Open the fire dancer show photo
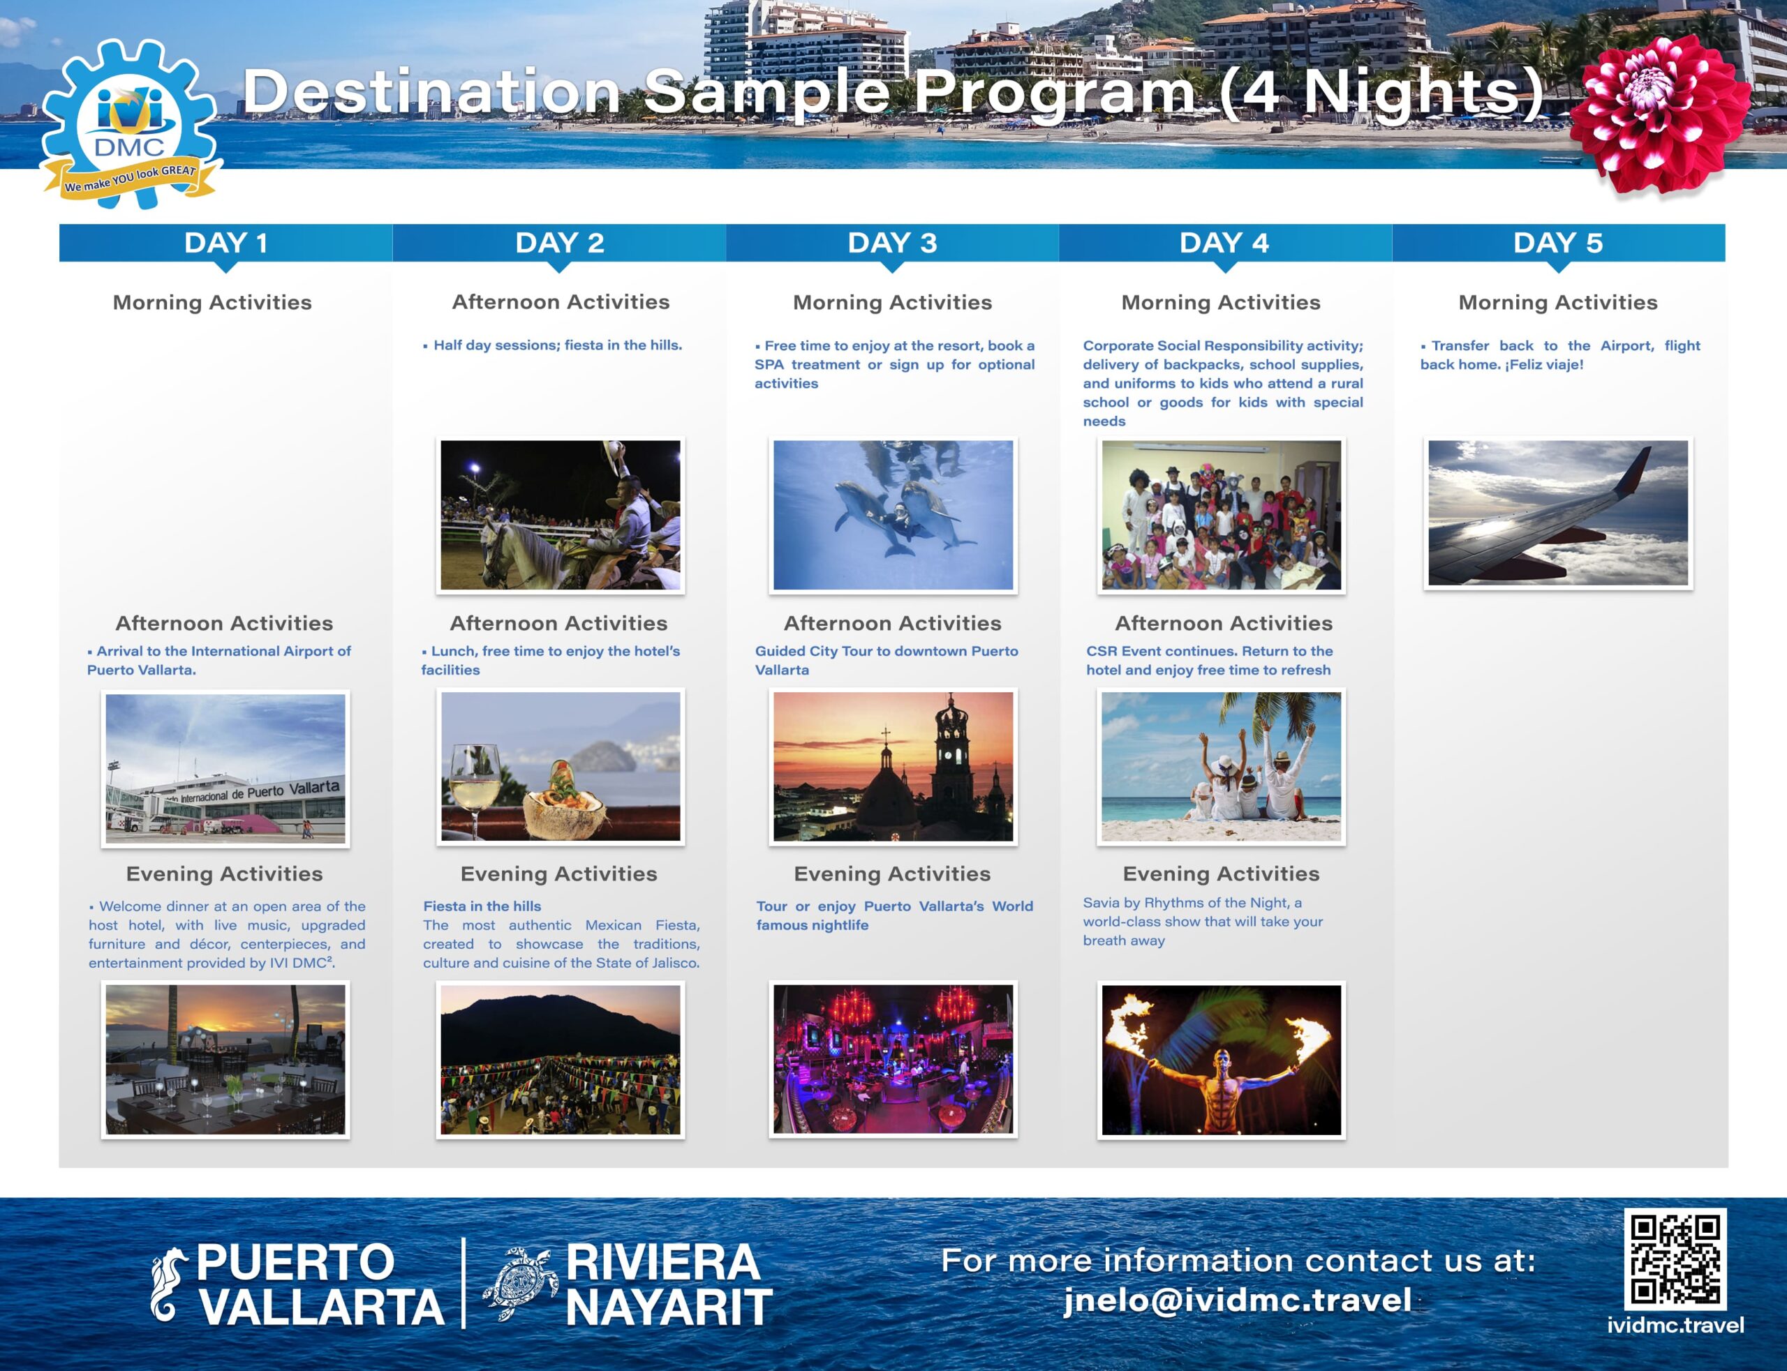Viewport: 1787px width, 1371px height. [1222, 1059]
